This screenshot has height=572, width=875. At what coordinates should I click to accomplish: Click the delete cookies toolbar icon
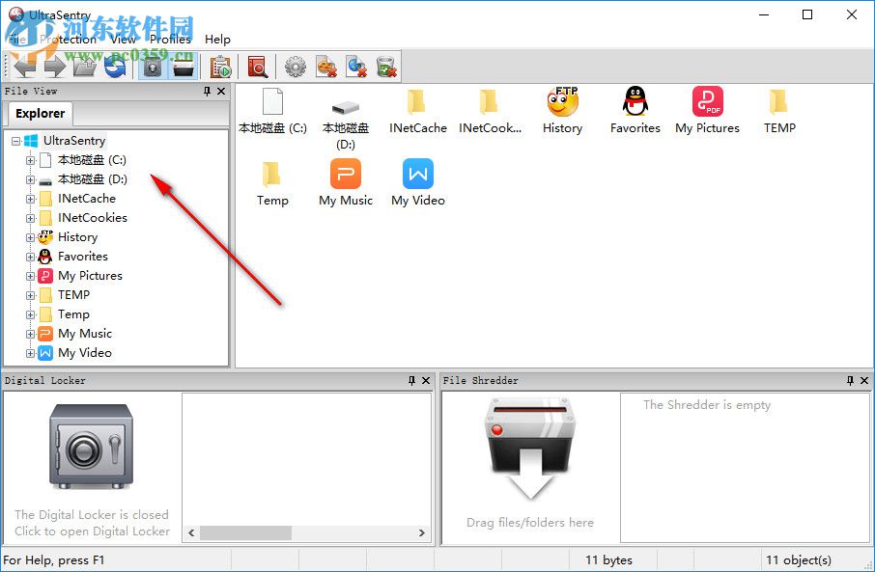[325, 68]
